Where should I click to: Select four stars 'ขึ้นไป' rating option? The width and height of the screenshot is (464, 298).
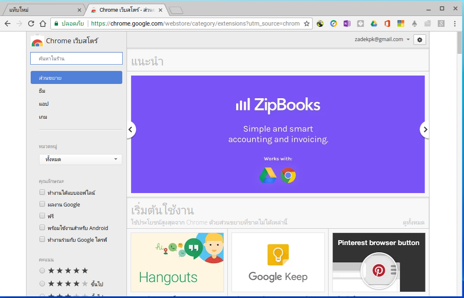pos(42,284)
